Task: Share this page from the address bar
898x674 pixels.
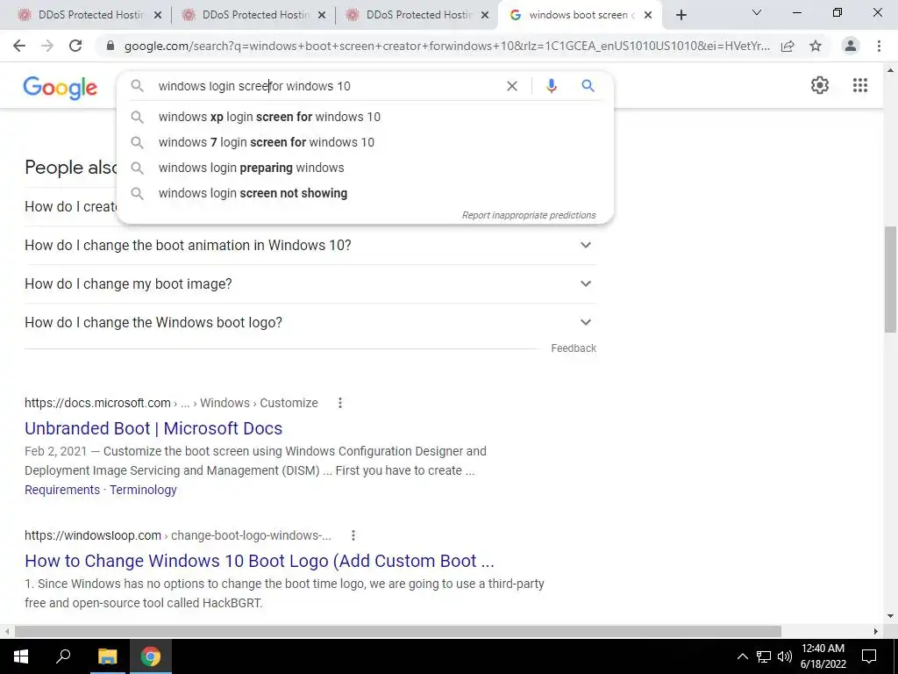Action: pyautogui.click(x=788, y=46)
